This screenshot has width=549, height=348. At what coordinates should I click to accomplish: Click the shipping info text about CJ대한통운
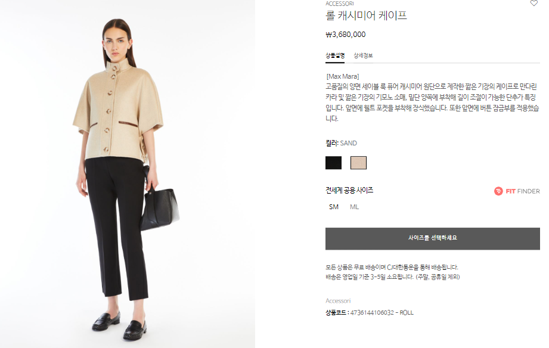392,267
